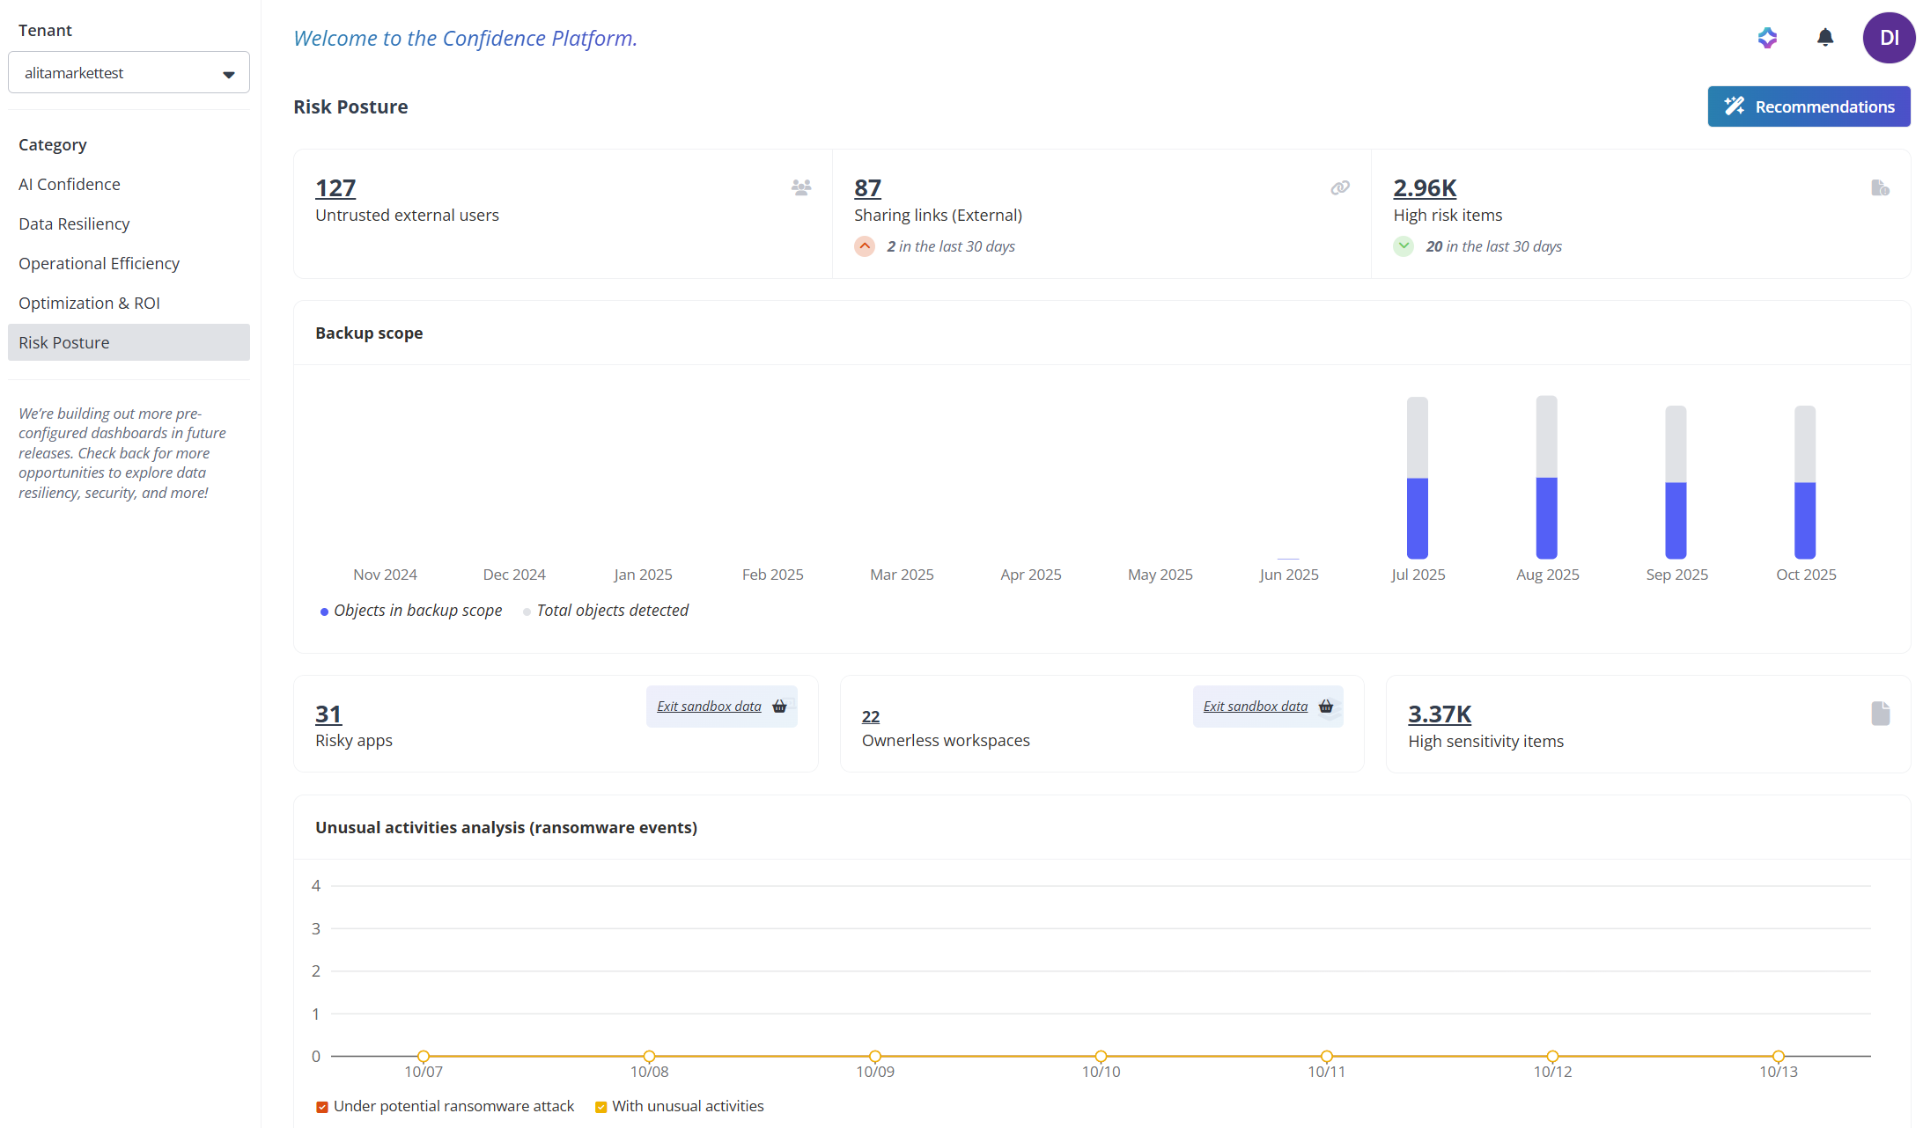Click the high risk items file icon
This screenshot has width=1923, height=1128.
(x=1880, y=187)
